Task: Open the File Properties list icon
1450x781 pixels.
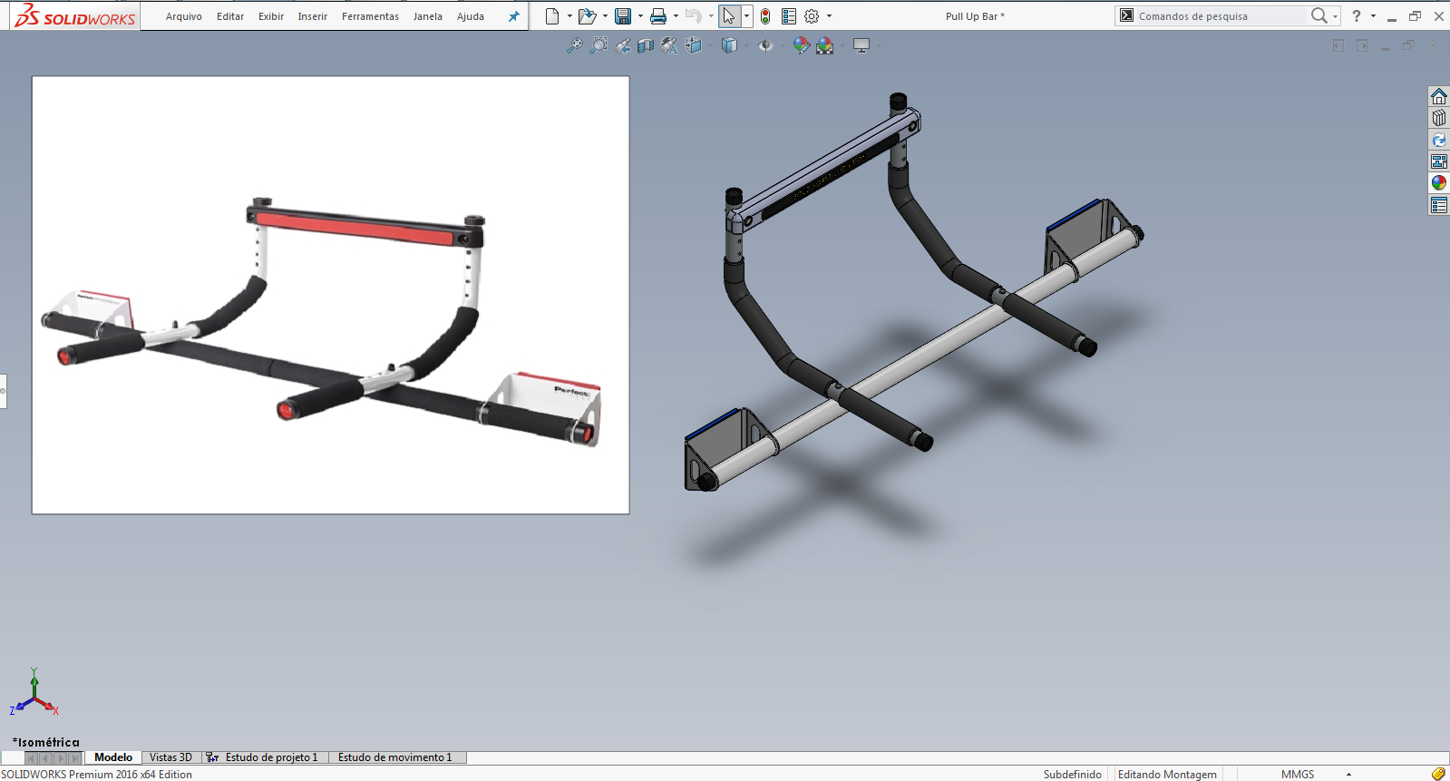Action: pos(789,16)
